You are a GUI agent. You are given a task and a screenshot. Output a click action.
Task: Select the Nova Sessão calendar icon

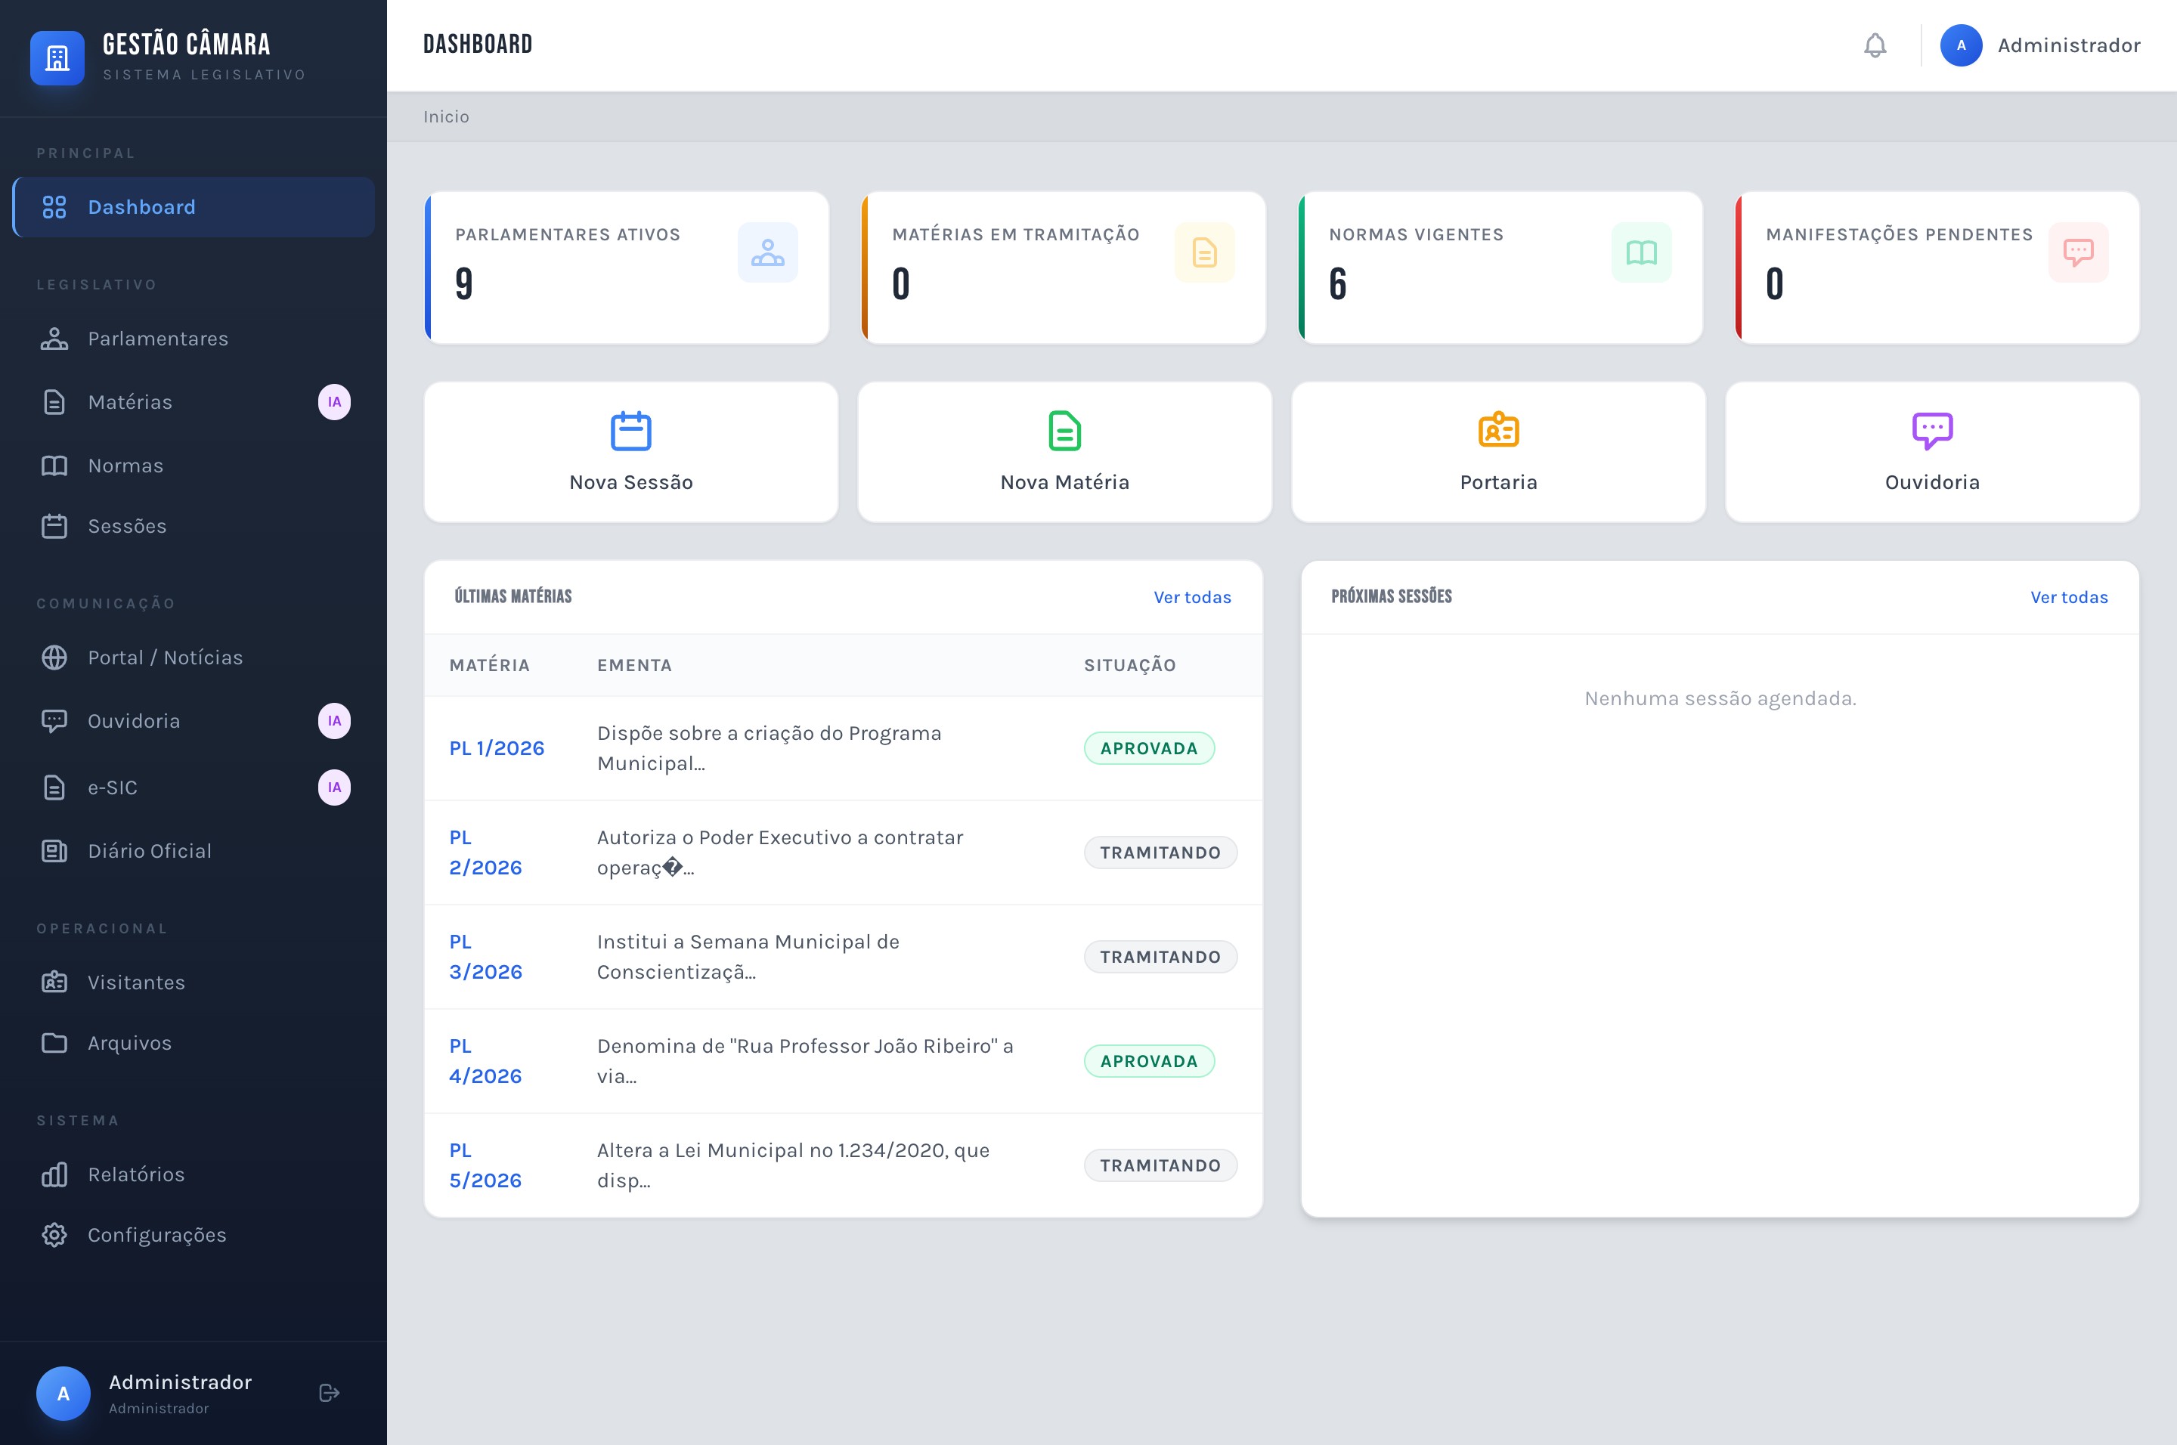[x=630, y=429]
